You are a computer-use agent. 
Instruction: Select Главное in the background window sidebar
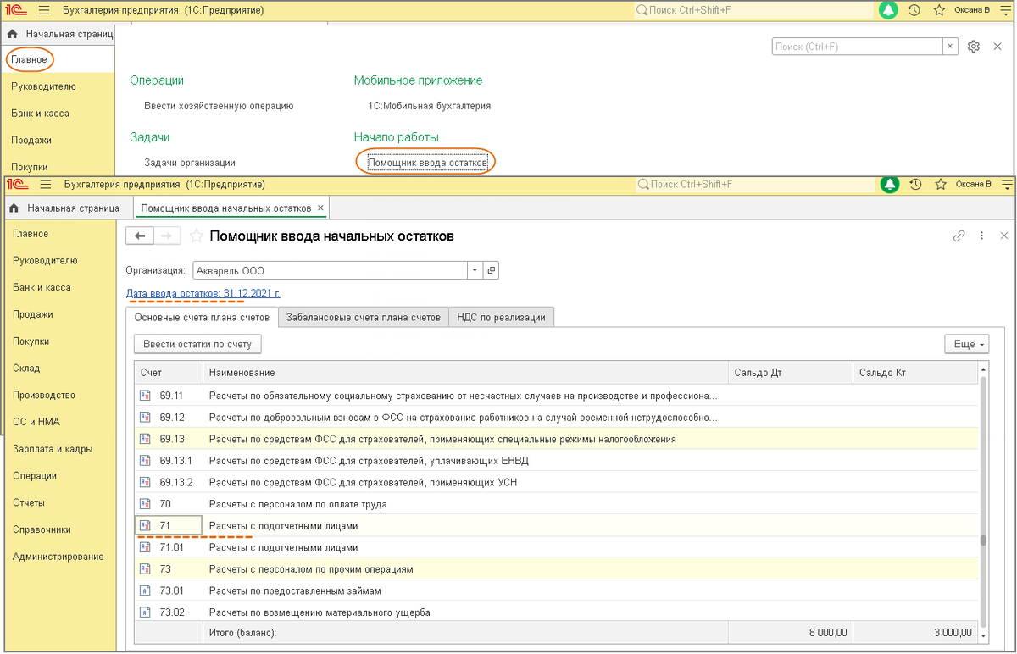29,60
